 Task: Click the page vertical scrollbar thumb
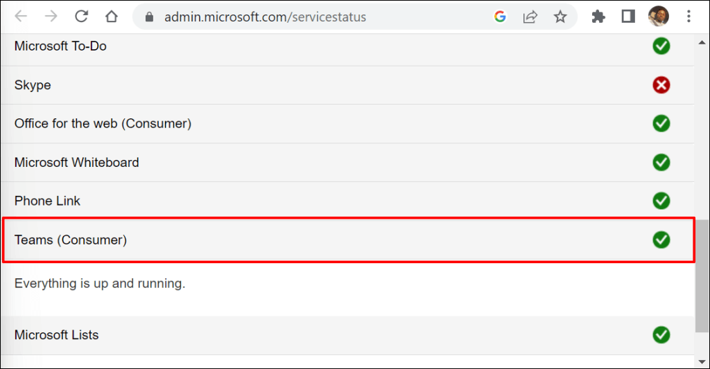(x=702, y=277)
